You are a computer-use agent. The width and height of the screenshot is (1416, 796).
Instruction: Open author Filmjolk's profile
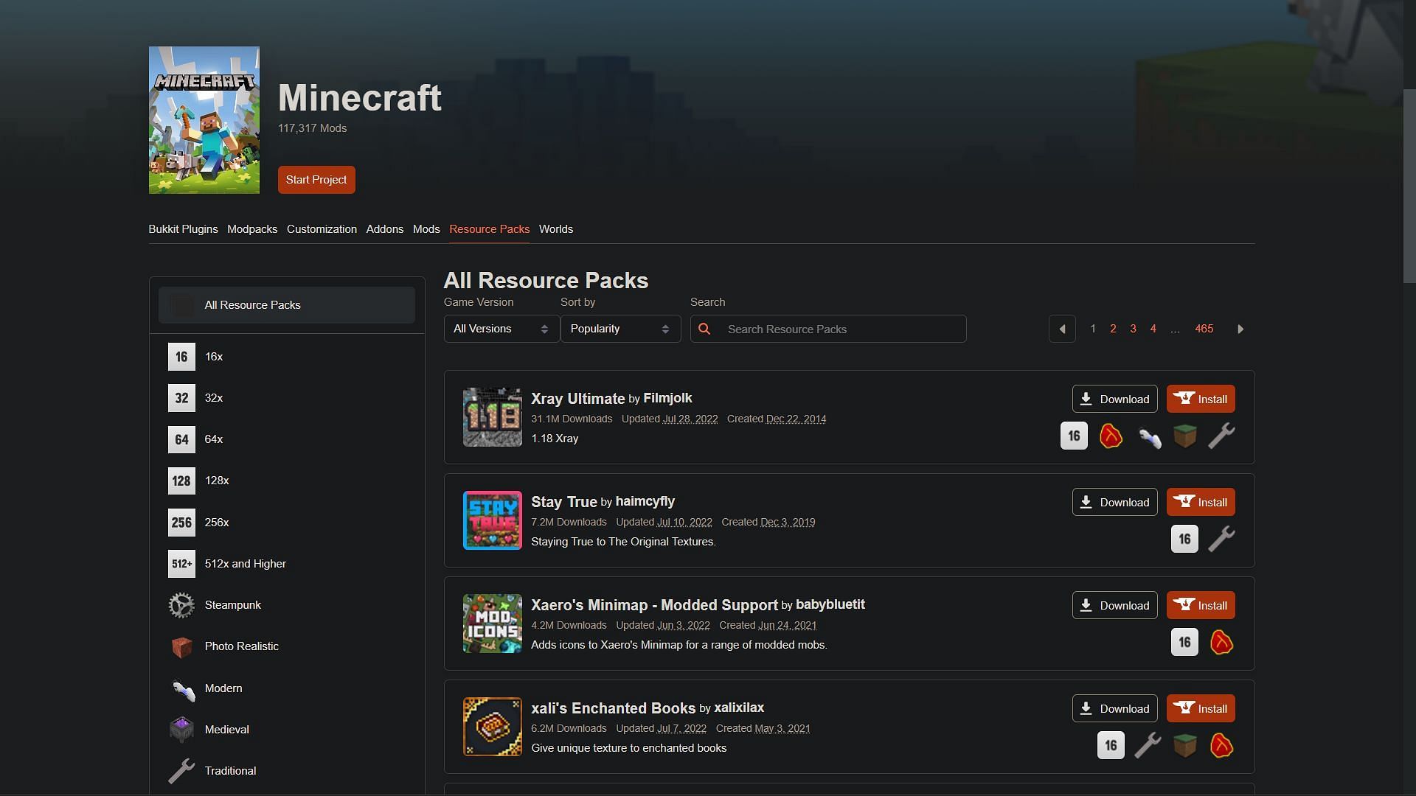(x=667, y=398)
